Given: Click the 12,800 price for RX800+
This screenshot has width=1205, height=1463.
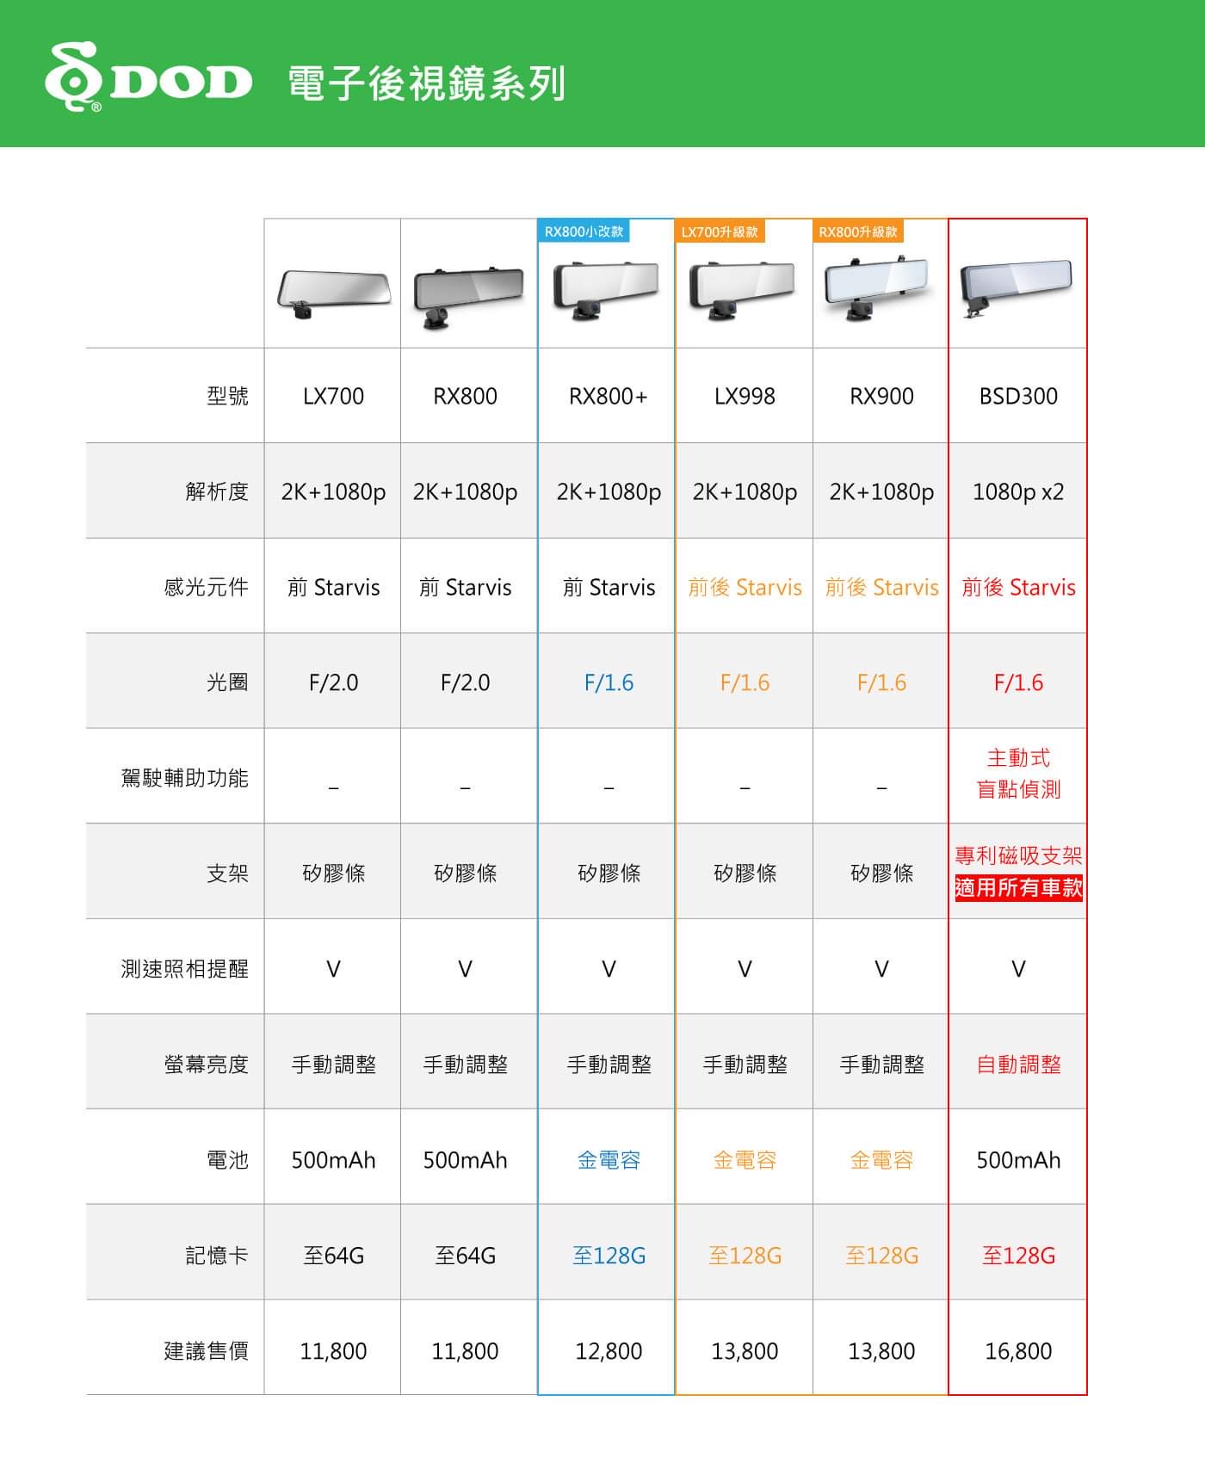Looking at the screenshot, I should click(x=609, y=1351).
